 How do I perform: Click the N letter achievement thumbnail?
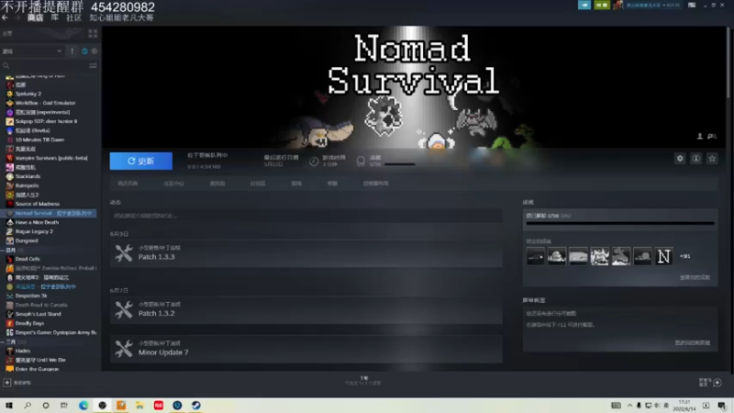663,256
